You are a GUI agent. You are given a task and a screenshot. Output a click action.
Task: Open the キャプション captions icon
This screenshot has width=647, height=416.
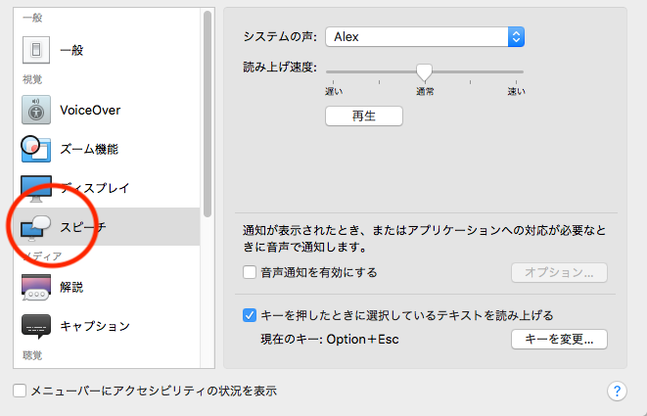36,327
